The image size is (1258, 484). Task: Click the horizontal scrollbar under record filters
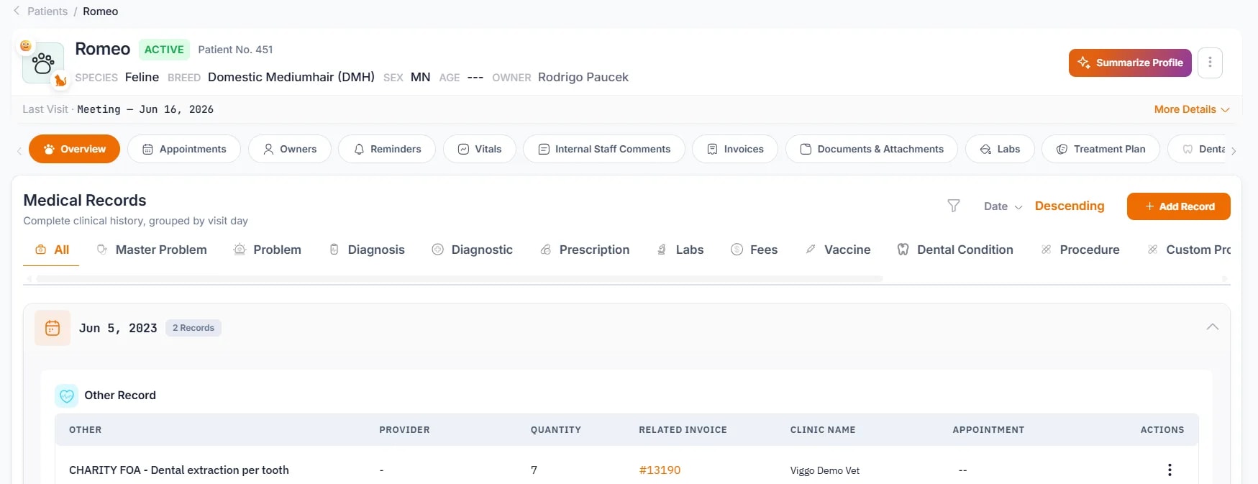(x=460, y=278)
